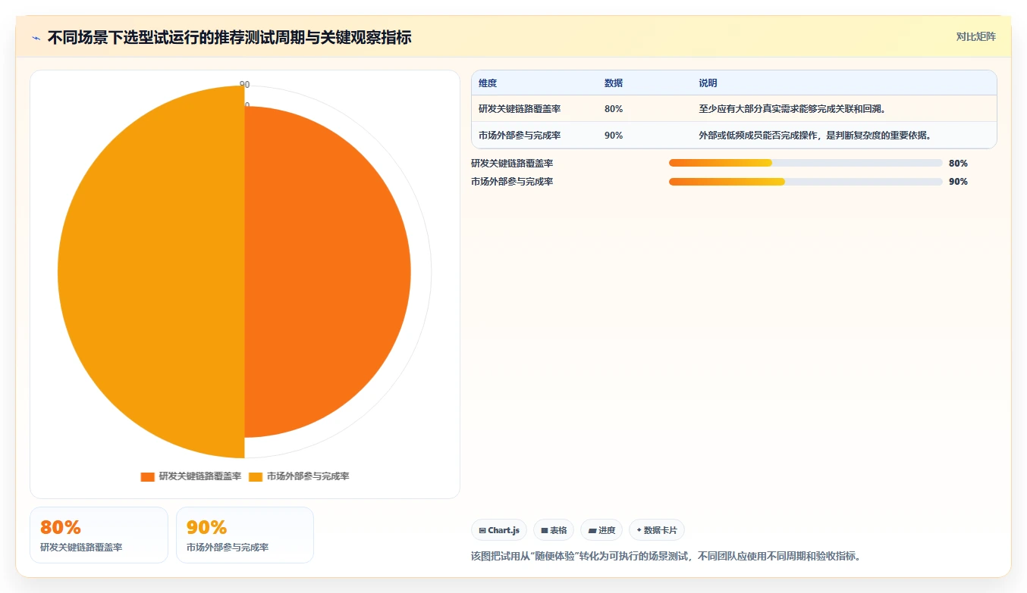Click 研发关键链路覆盖率 label beside progress bar
The height and width of the screenshot is (593, 1027).
[512, 163]
